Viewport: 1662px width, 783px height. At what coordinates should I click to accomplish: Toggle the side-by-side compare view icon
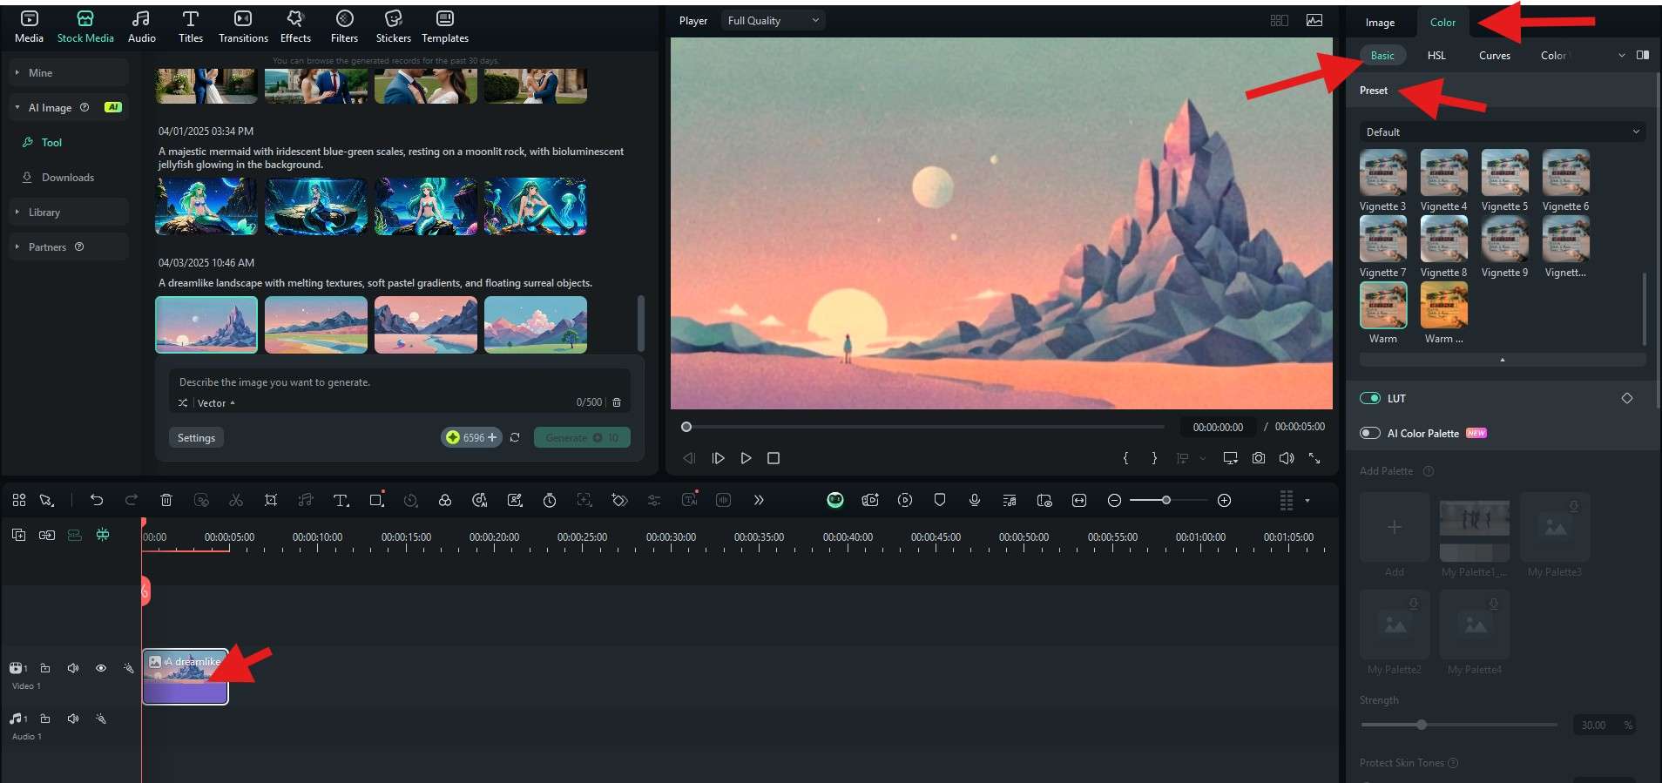tap(1643, 56)
